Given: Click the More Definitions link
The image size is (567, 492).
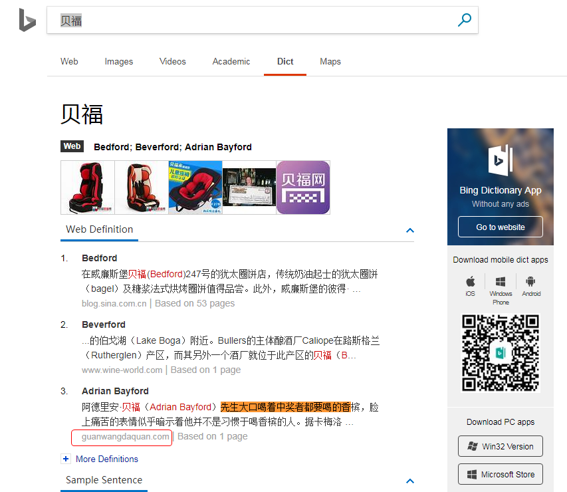Looking at the screenshot, I should pyautogui.click(x=107, y=459).
